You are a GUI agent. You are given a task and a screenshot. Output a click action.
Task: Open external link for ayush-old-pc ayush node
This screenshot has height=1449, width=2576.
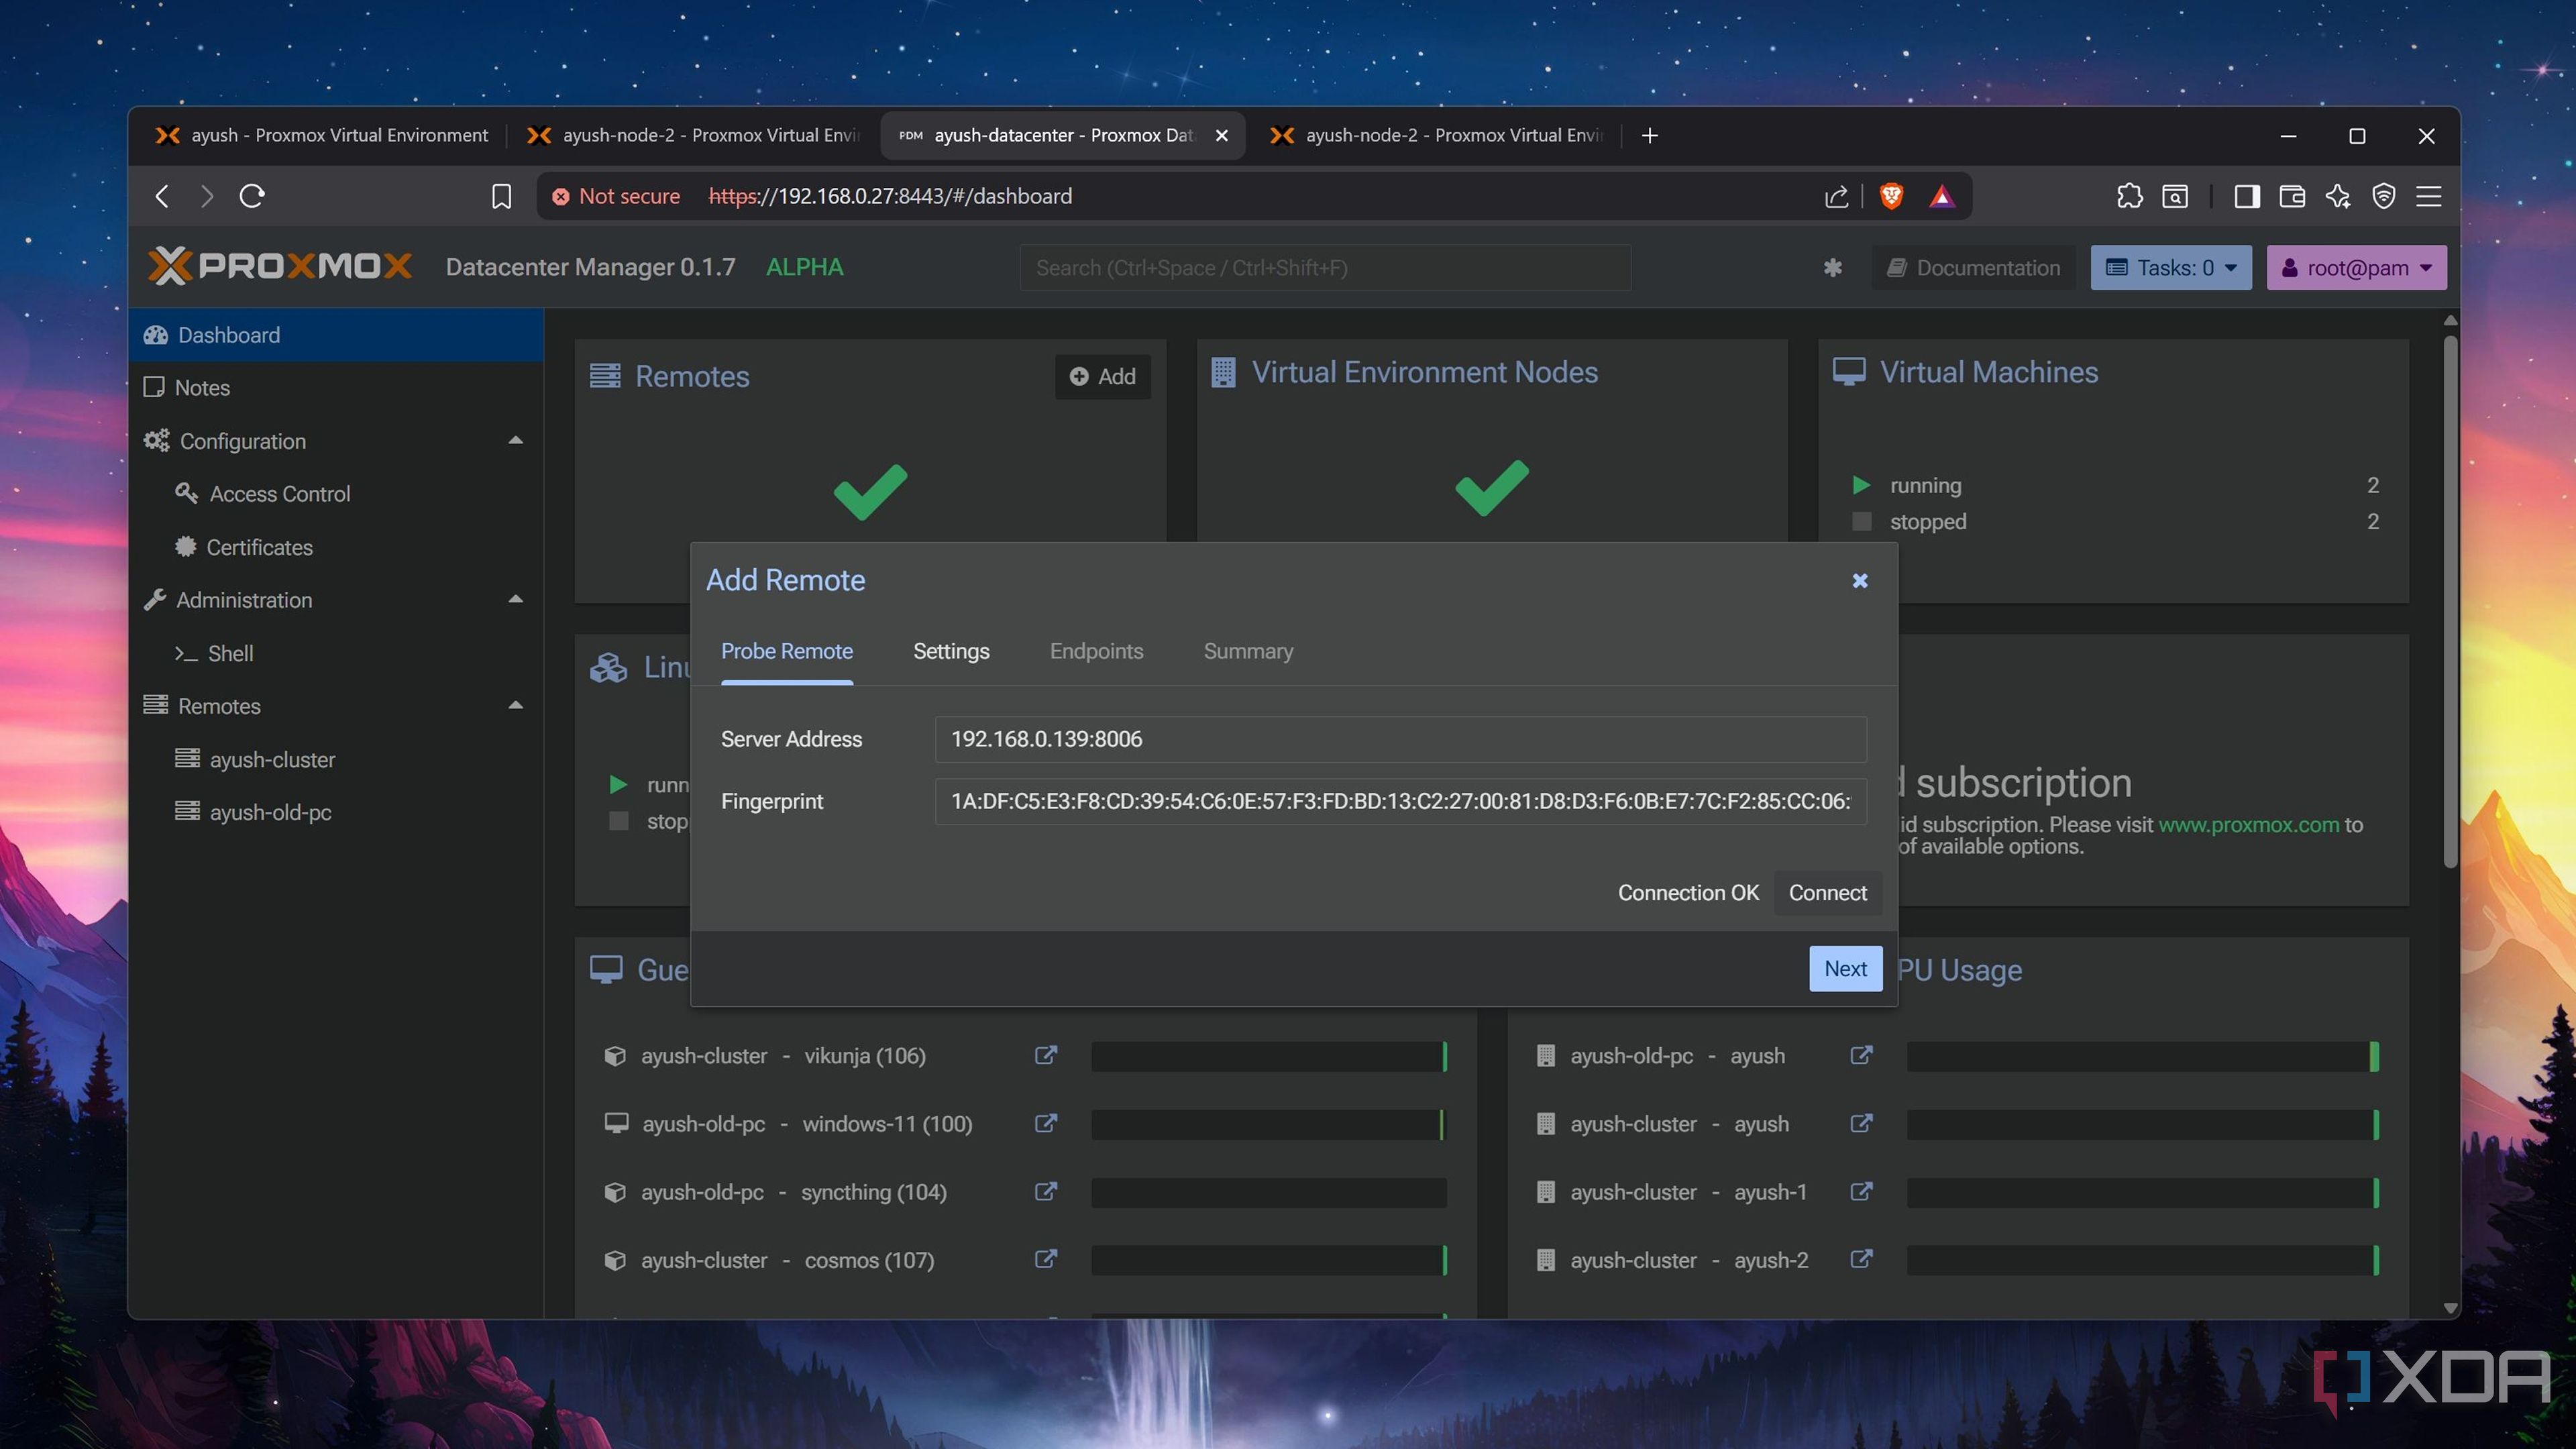[x=1861, y=1056]
